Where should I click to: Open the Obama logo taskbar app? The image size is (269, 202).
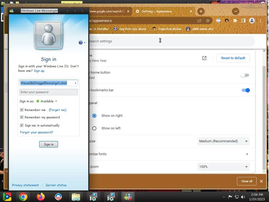click(x=58, y=197)
